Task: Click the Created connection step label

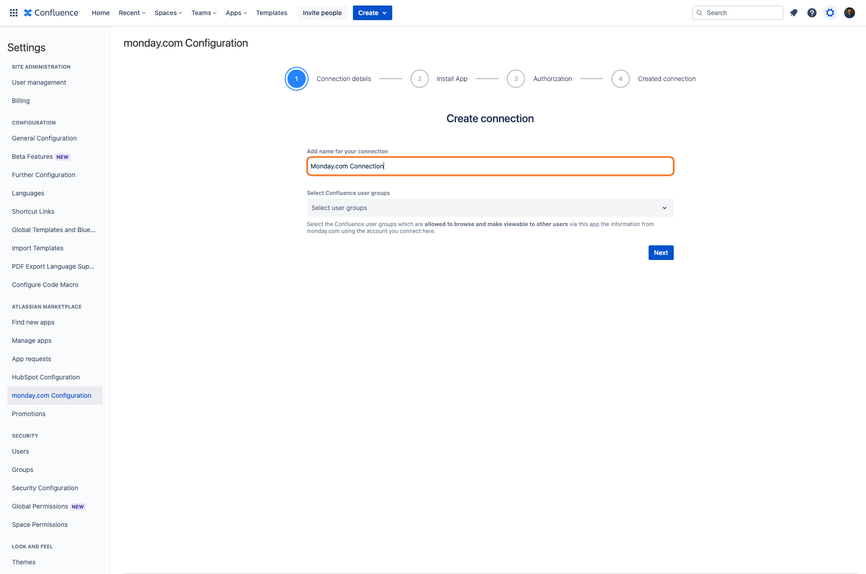Action: pyautogui.click(x=667, y=79)
